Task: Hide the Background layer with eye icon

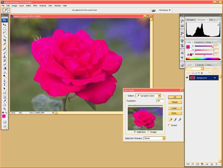Action: [187, 78]
